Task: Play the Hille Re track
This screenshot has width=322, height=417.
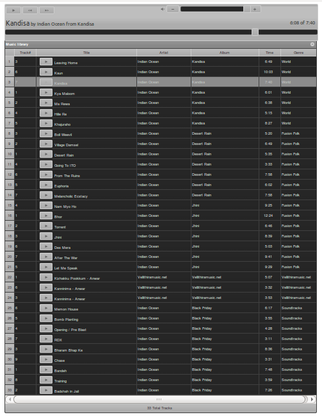Action: click(x=46, y=113)
